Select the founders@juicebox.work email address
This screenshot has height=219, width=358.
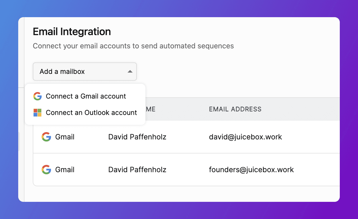251,170
